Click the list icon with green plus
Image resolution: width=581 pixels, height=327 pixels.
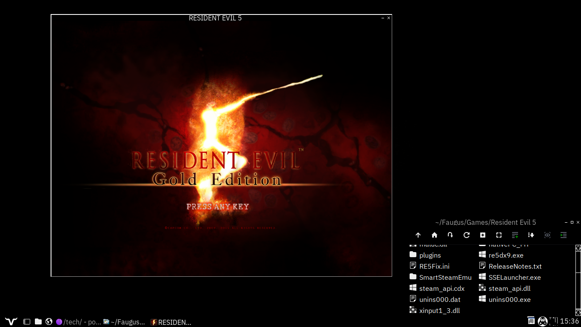pos(515,235)
